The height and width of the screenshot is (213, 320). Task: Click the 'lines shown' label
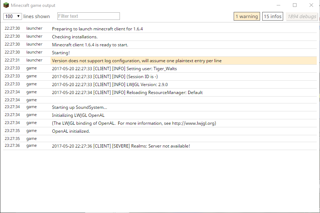point(36,16)
